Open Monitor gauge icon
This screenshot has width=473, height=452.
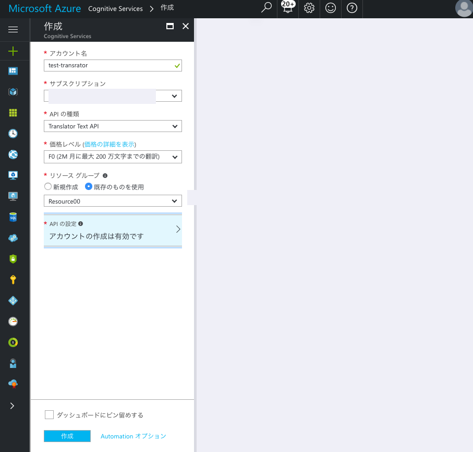[13, 322]
